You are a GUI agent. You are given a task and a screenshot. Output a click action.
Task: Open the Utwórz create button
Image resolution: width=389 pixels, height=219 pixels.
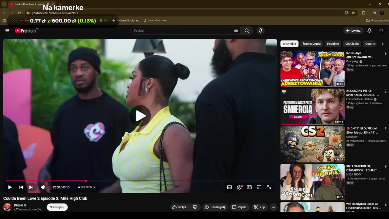coord(353,30)
